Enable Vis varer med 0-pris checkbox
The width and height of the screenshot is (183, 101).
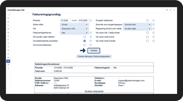[x=147, y=37]
